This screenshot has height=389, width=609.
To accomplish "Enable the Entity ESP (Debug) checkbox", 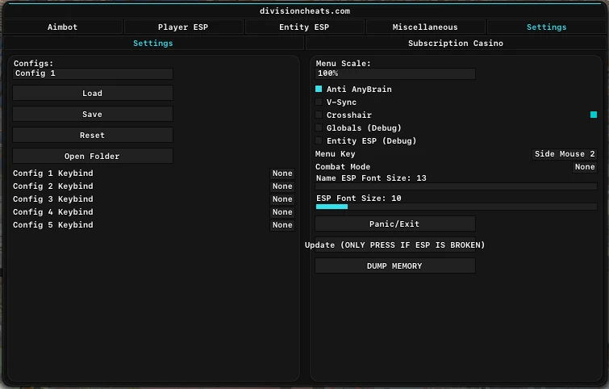I will point(319,140).
